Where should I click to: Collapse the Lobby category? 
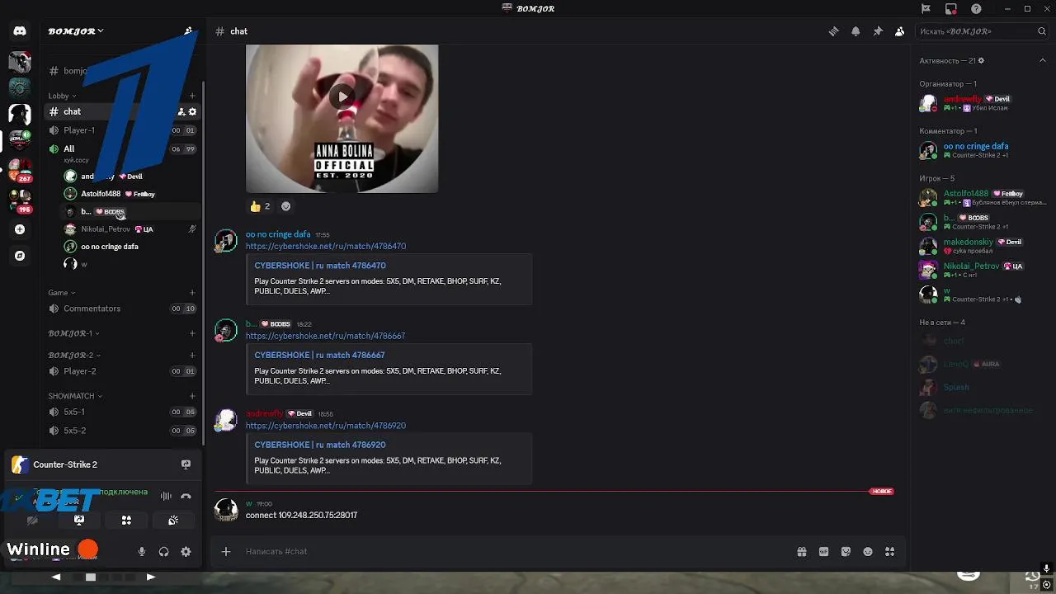point(62,96)
